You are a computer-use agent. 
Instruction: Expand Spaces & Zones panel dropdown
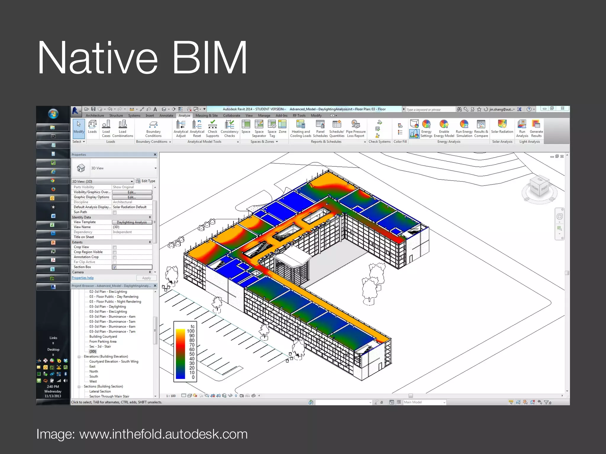(x=264, y=142)
